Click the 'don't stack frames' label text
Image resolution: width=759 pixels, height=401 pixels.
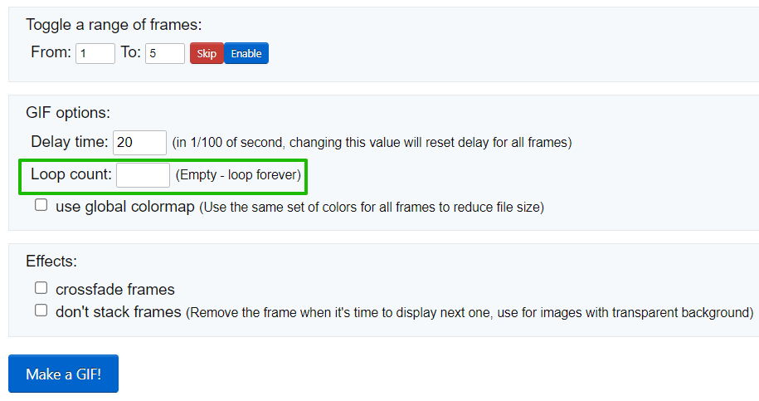[119, 312]
